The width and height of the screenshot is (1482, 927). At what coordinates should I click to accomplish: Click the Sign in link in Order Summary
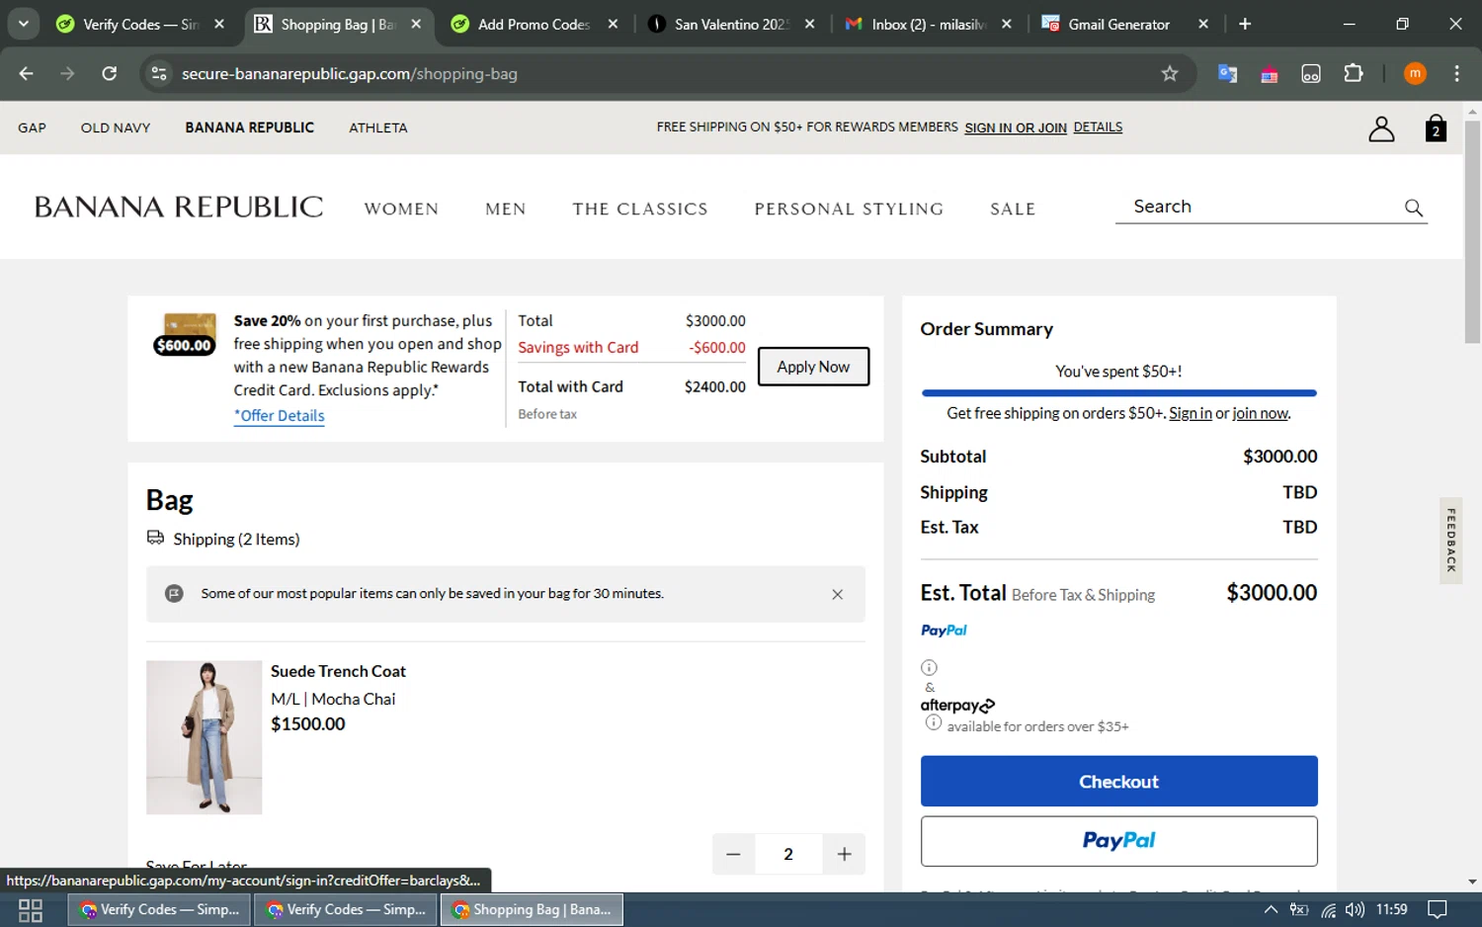[x=1191, y=413]
